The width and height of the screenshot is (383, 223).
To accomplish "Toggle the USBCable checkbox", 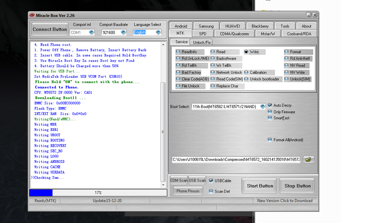I will [211, 181].
